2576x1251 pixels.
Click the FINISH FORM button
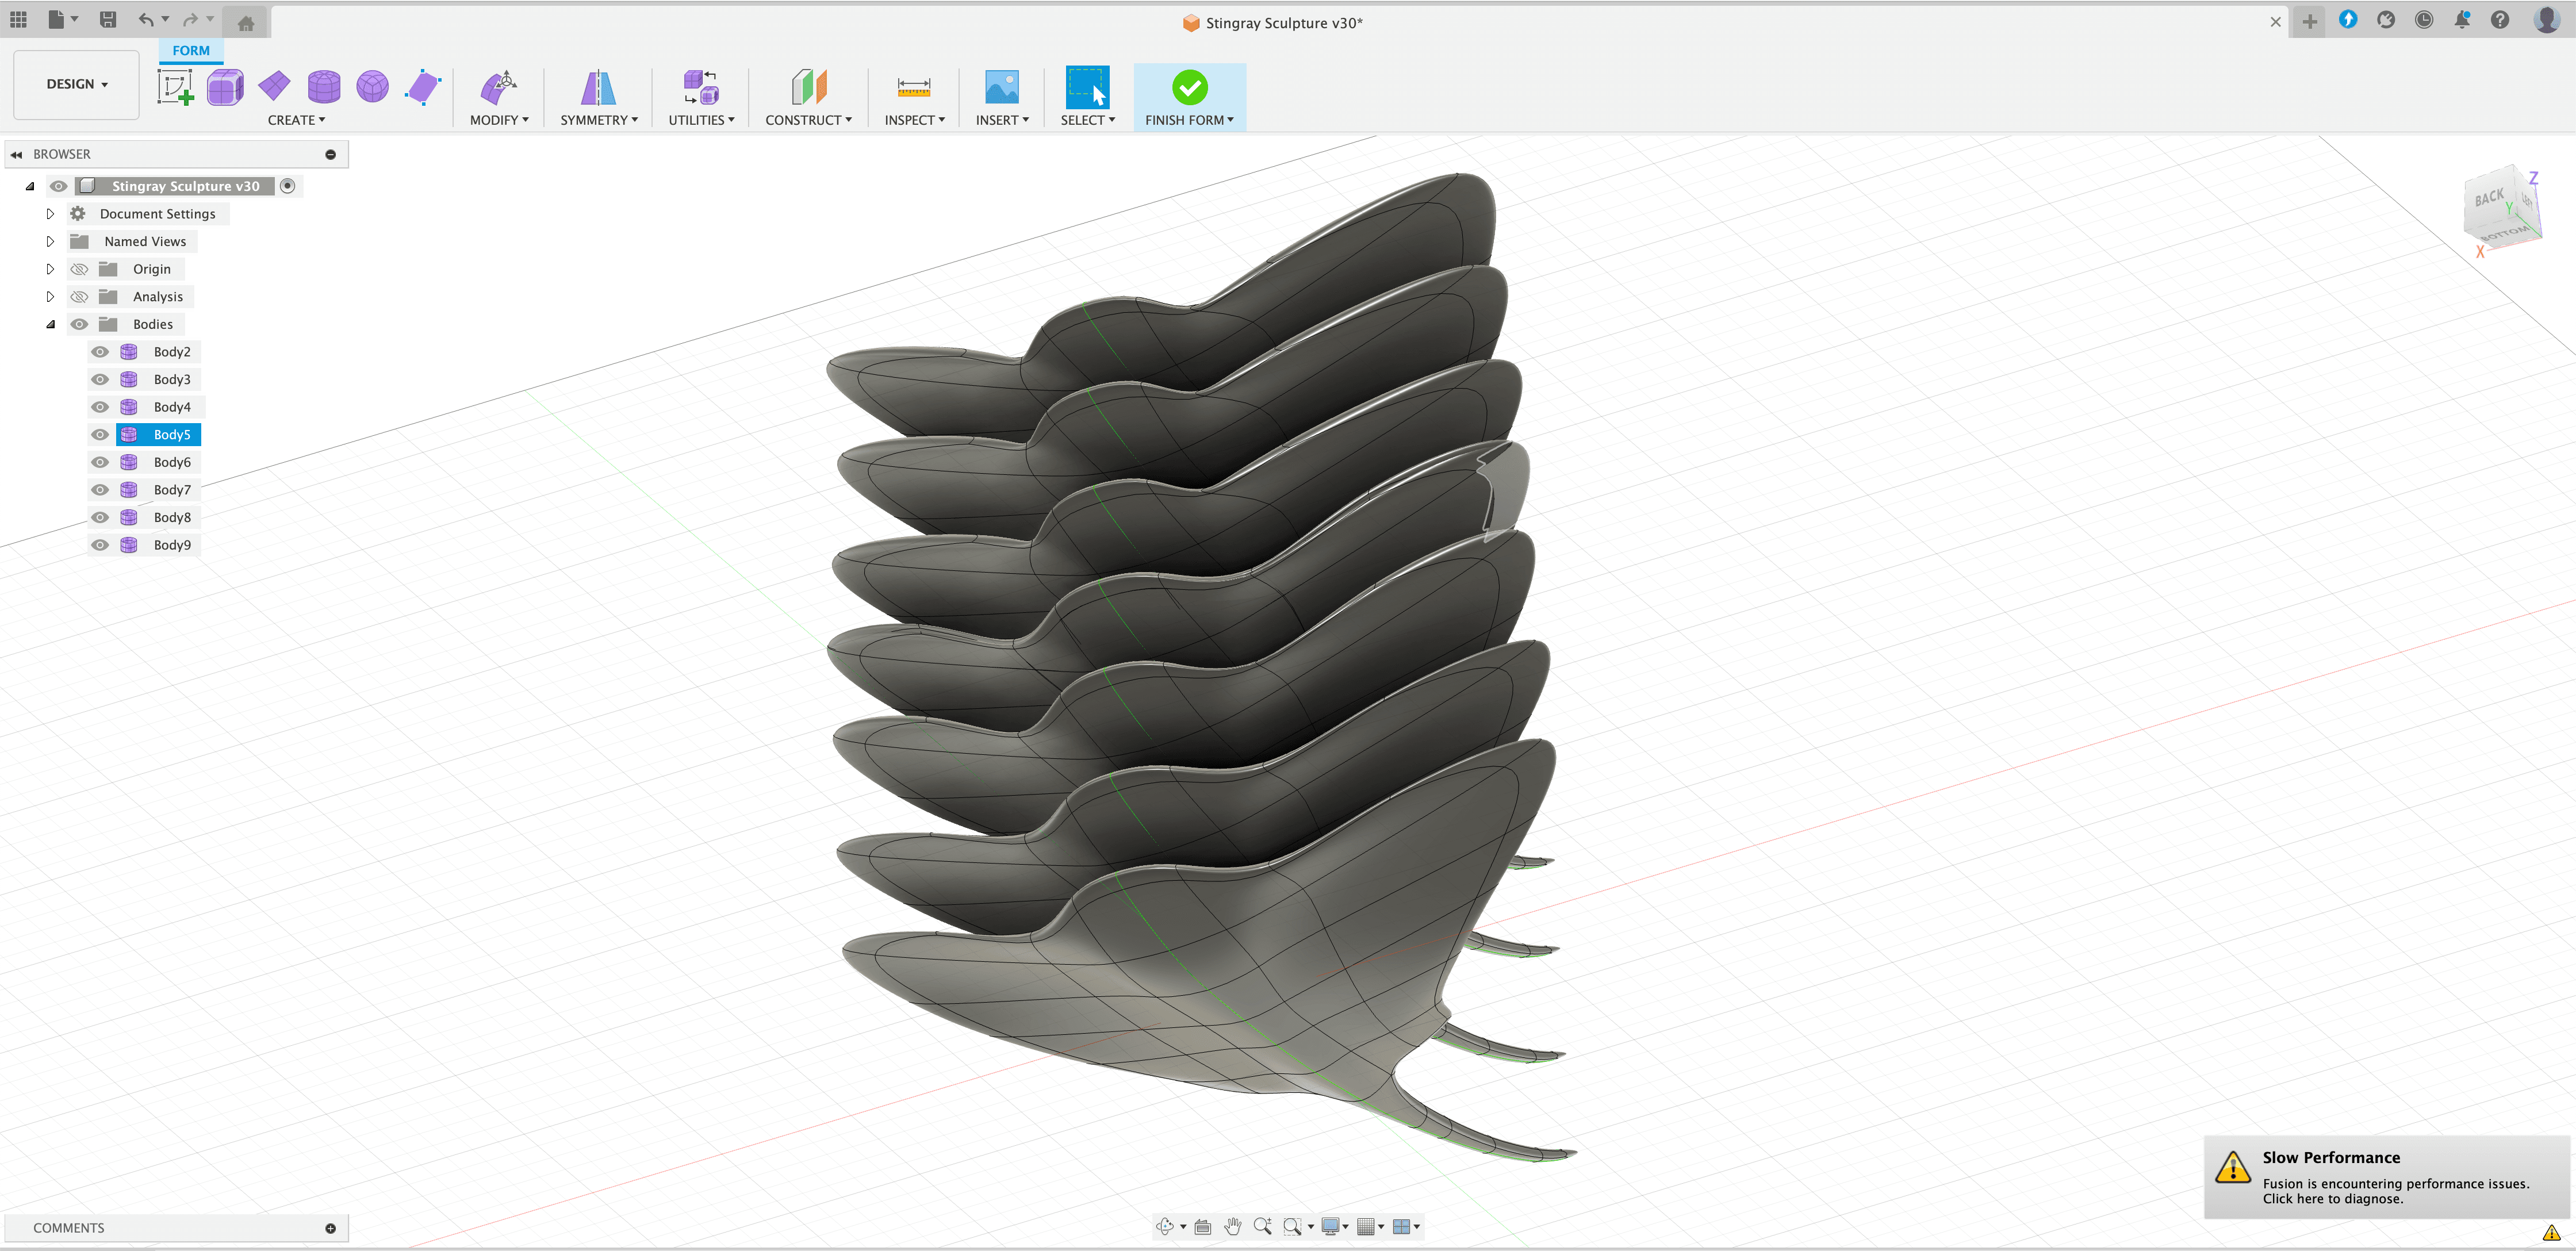pyautogui.click(x=1189, y=96)
